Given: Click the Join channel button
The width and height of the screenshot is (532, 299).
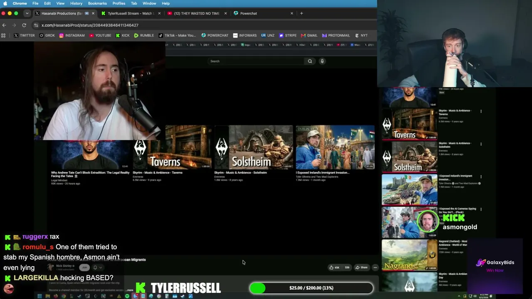Looking at the screenshot, I should pos(84,268).
